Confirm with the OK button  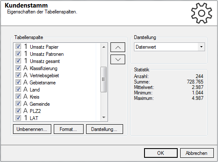pyautogui.click(x=161, y=153)
